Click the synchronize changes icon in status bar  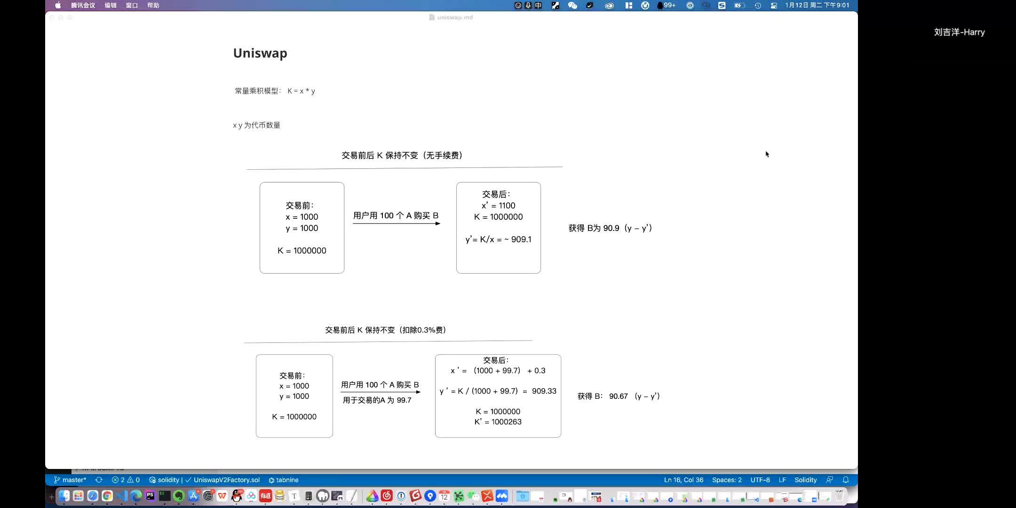(x=99, y=480)
